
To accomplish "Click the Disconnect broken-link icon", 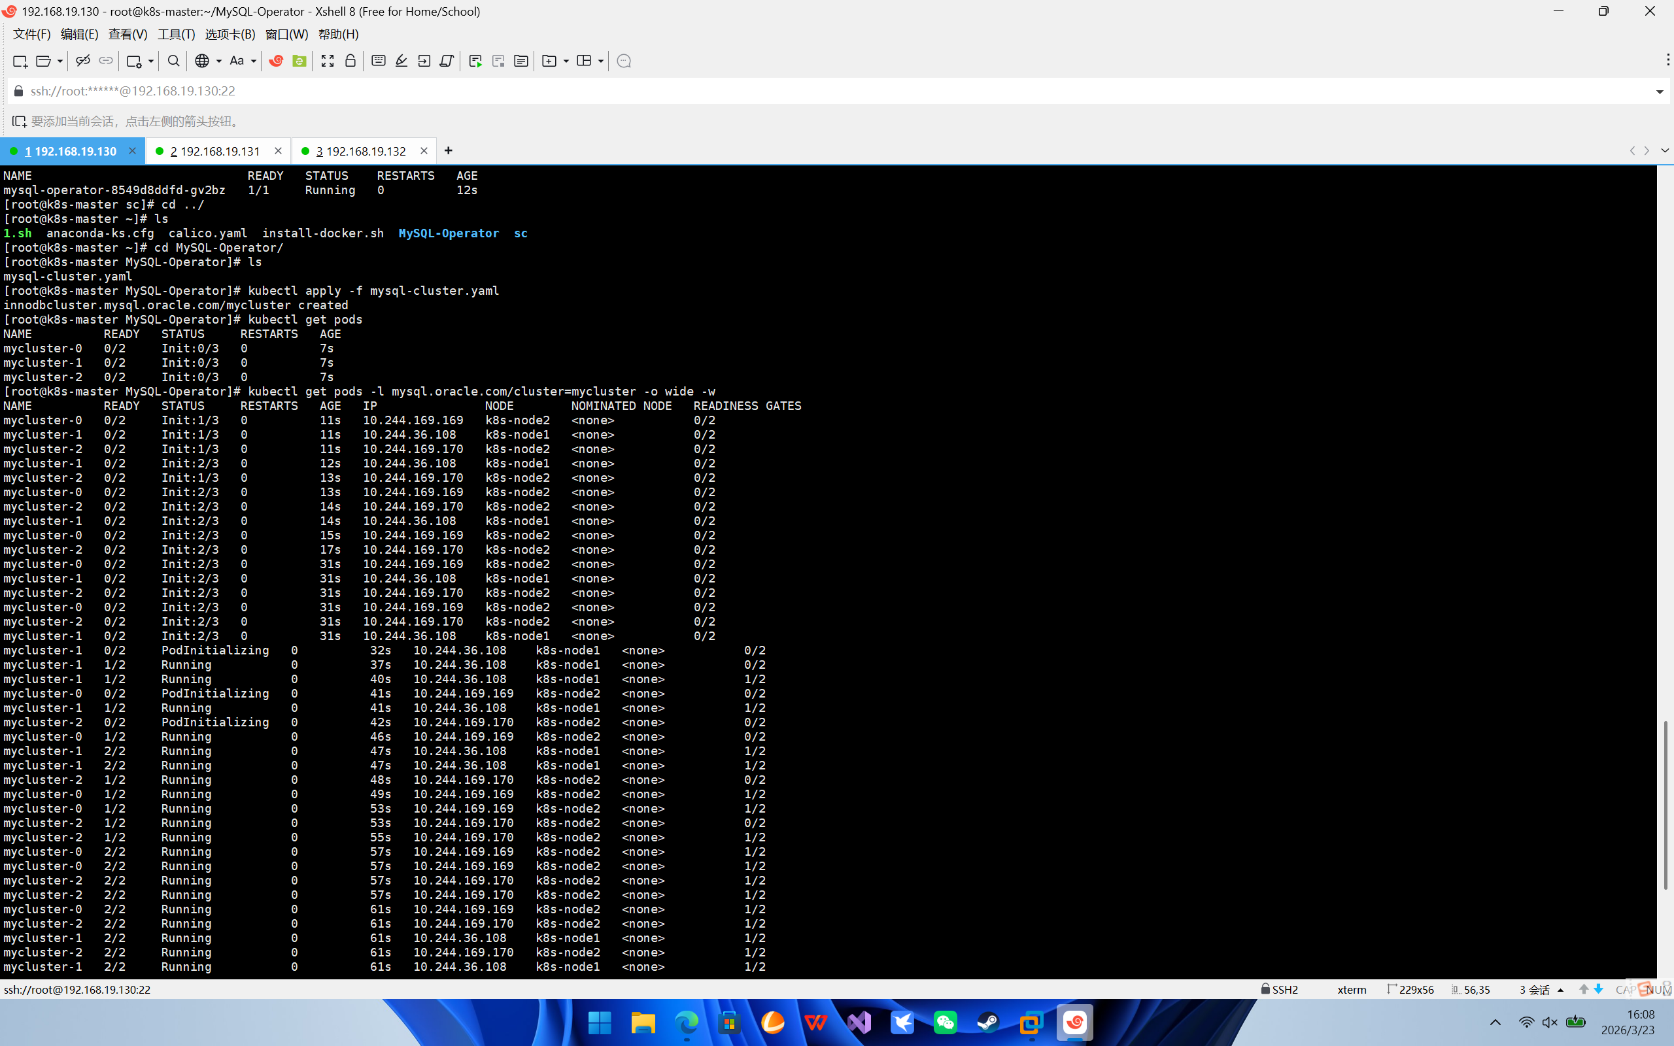I will [x=82, y=61].
